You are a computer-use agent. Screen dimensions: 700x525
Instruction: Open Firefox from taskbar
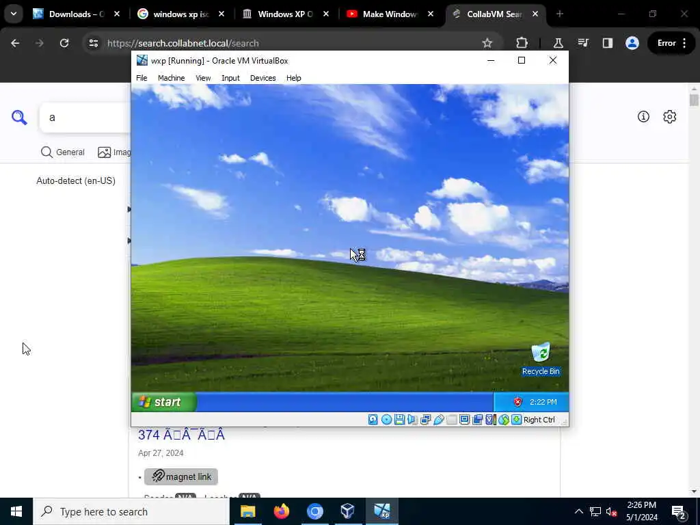281,511
